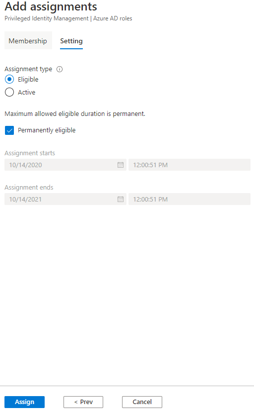Click the Permanently eligible label text
This screenshot has height=417, width=254.
pyautogui.click(x=47, y=130)
